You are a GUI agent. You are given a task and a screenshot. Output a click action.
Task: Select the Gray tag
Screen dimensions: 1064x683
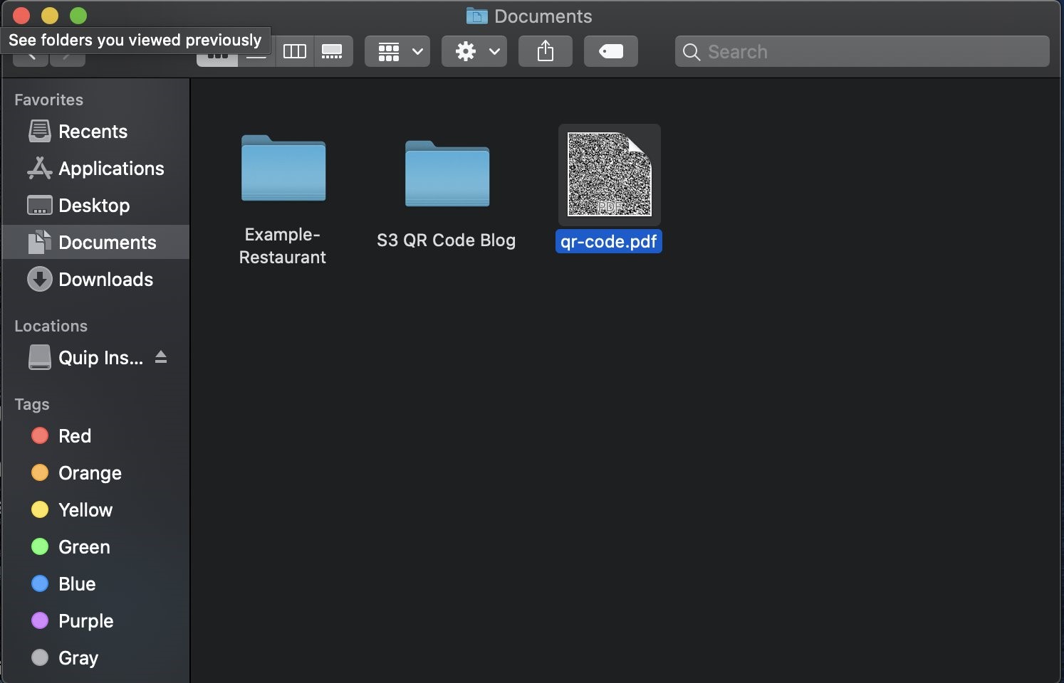click(x=95, y=658)
